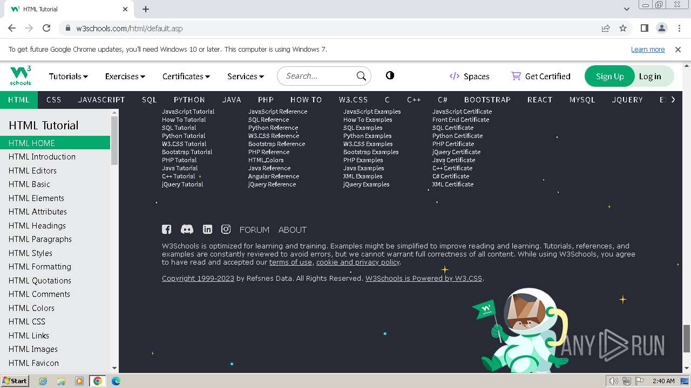Open HTML Favicon in sidebar
The width and height of the screenshot is (691, 388).
coord(33,363)
